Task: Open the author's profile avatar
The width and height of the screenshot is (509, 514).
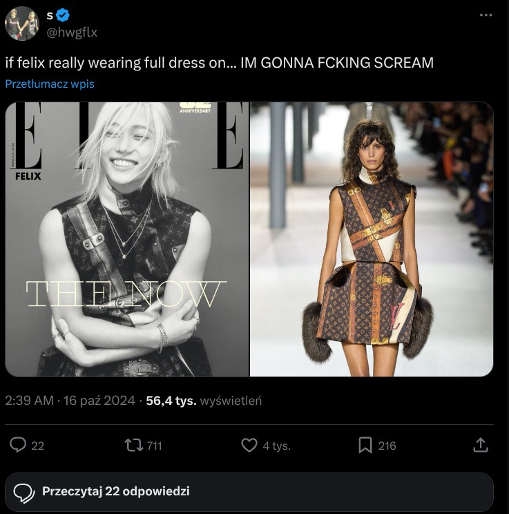Action: point(22,23)
